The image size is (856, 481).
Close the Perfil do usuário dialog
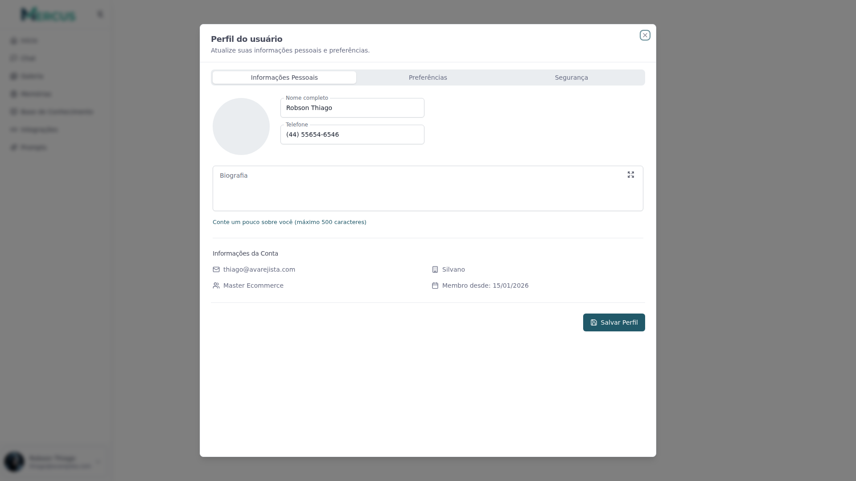pyautogui.click(x=645, y=35)
